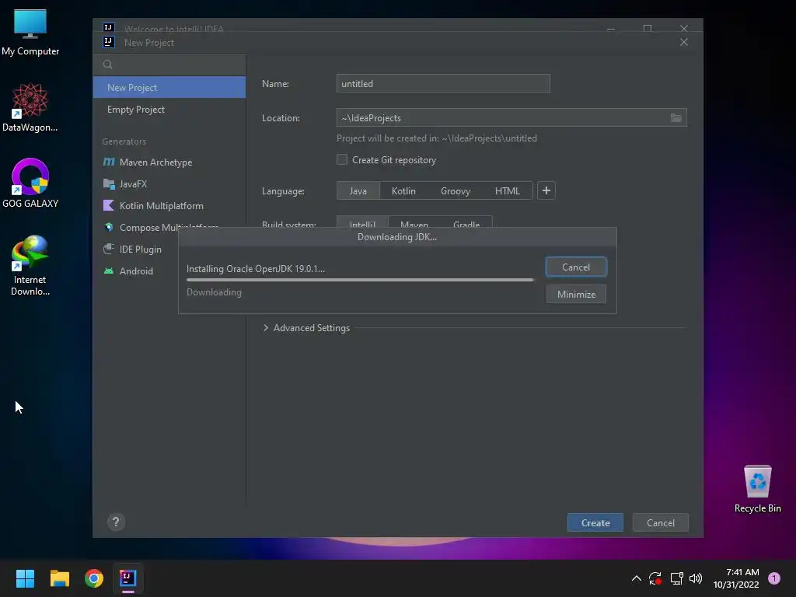Click the Create button
The image size is (796, 597).
(595, 523)
